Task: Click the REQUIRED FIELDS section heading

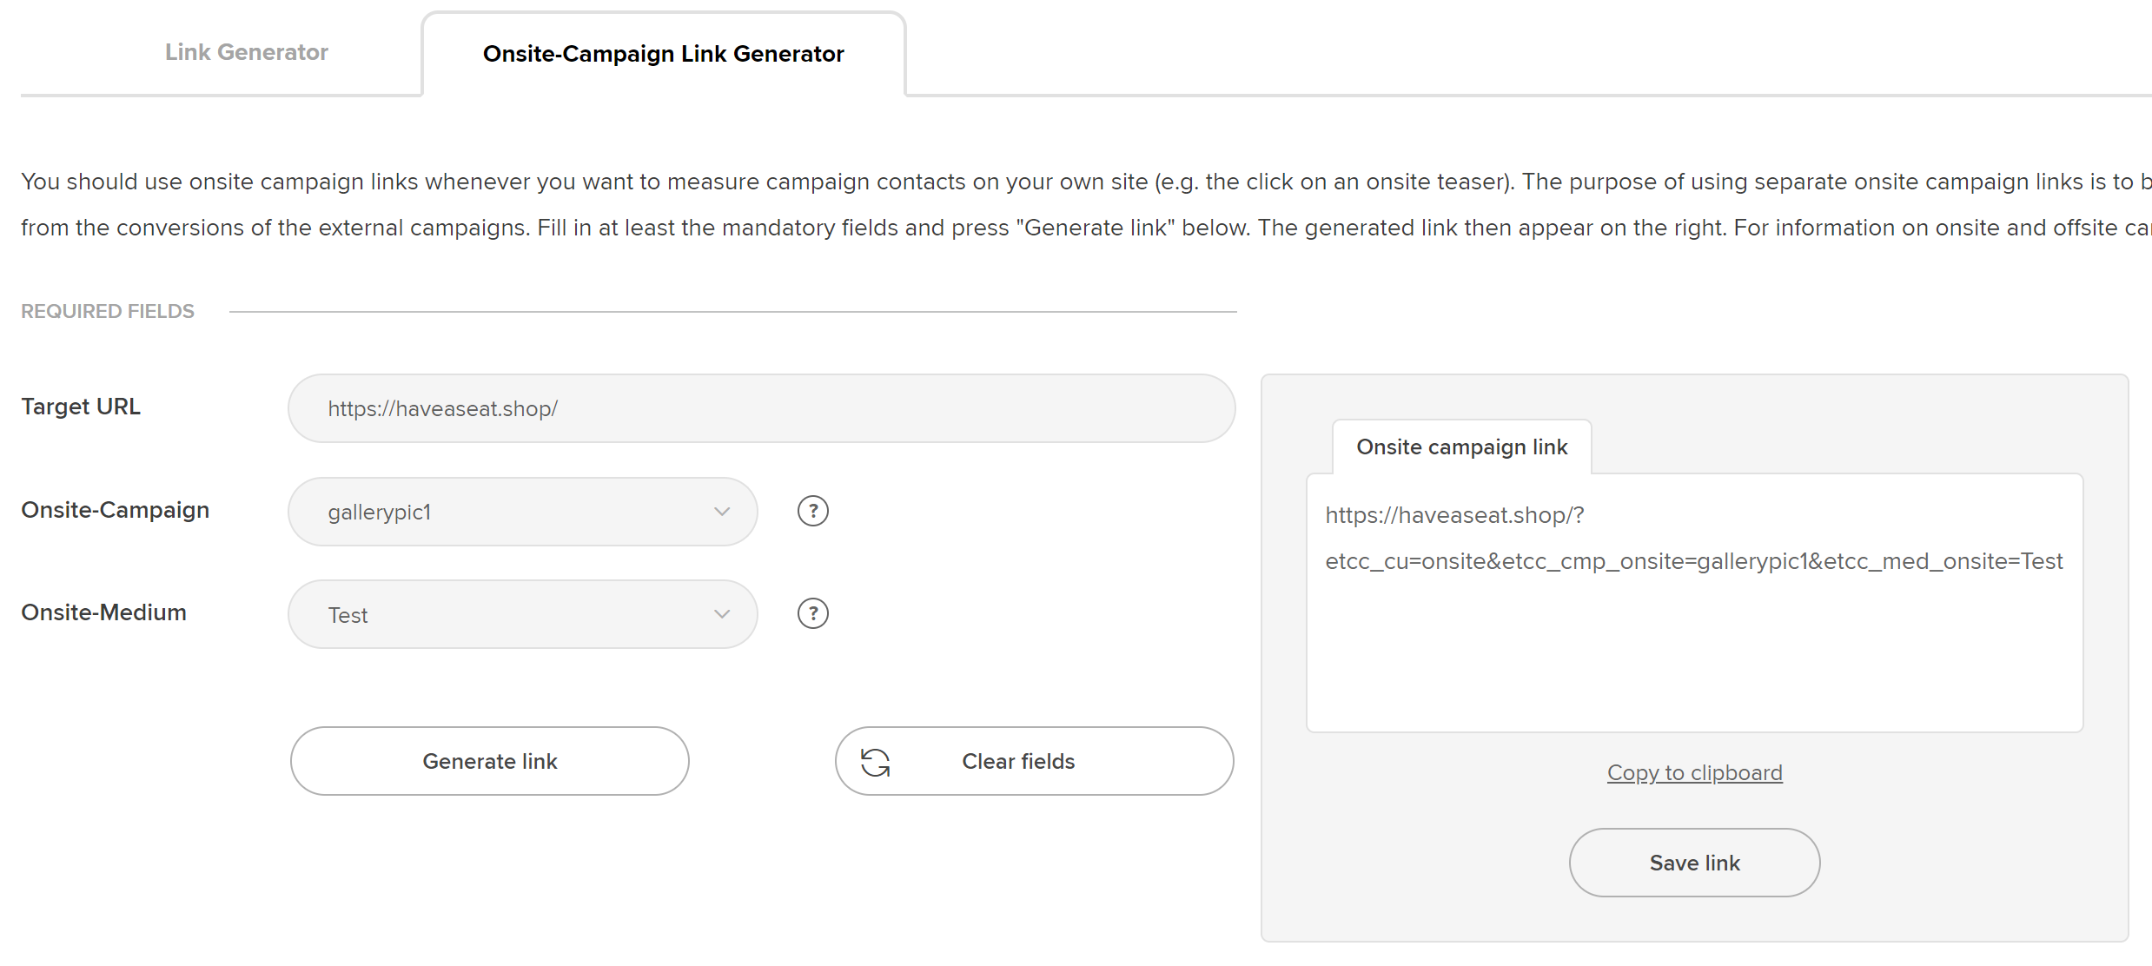Action: (108, 311)
